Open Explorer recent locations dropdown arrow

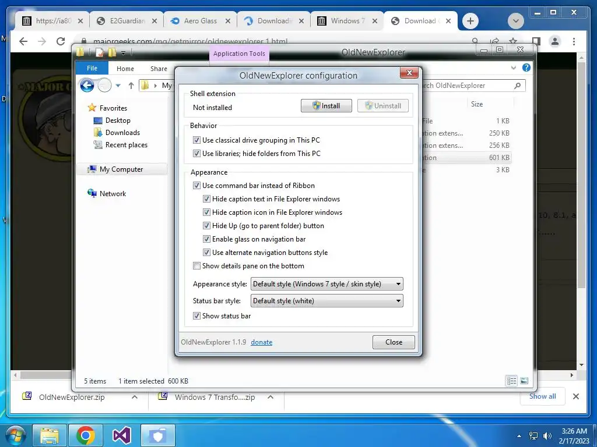tap(118, 86)
